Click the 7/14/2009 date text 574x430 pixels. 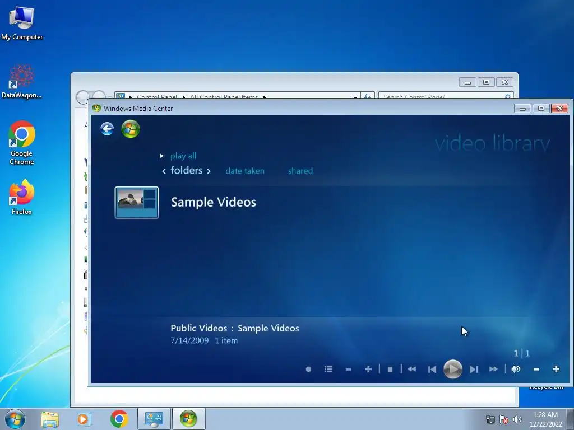(x=189, y=340)
